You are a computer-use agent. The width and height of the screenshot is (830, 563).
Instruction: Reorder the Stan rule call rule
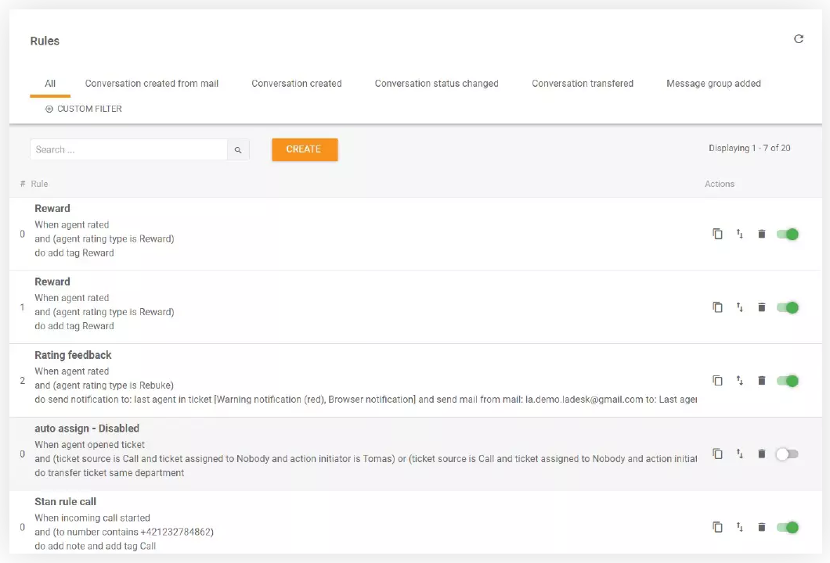click(739, 527)
